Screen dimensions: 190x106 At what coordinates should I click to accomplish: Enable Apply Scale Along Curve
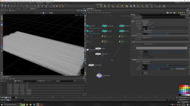(143, 44)
